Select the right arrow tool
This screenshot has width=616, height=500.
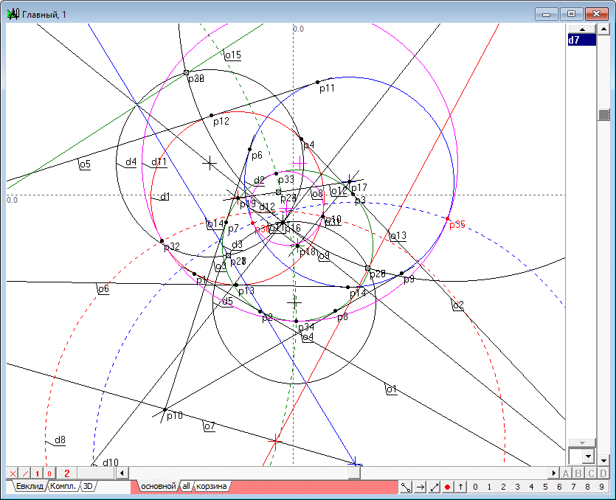420,487
